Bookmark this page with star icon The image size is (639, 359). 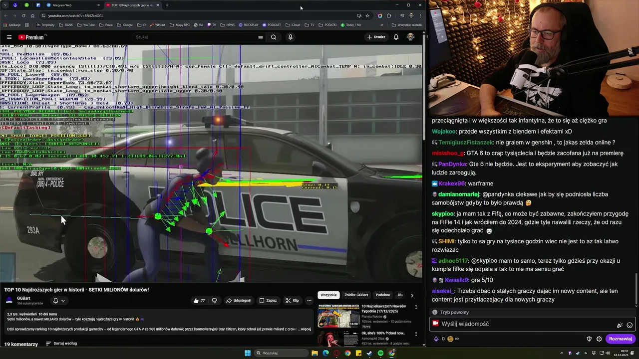(x=367, y=15)
